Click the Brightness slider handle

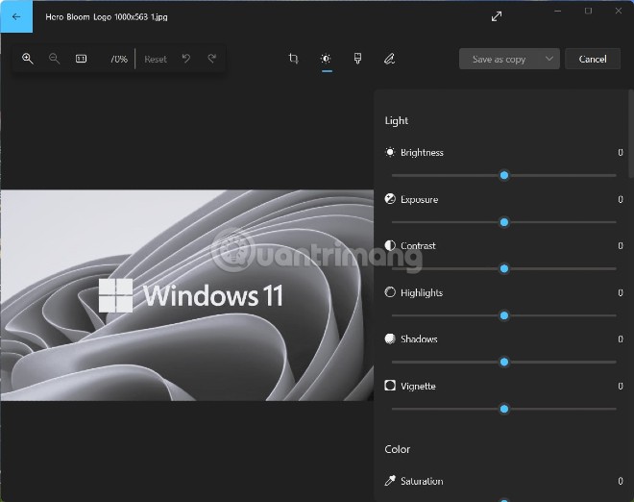coord(504,175)
